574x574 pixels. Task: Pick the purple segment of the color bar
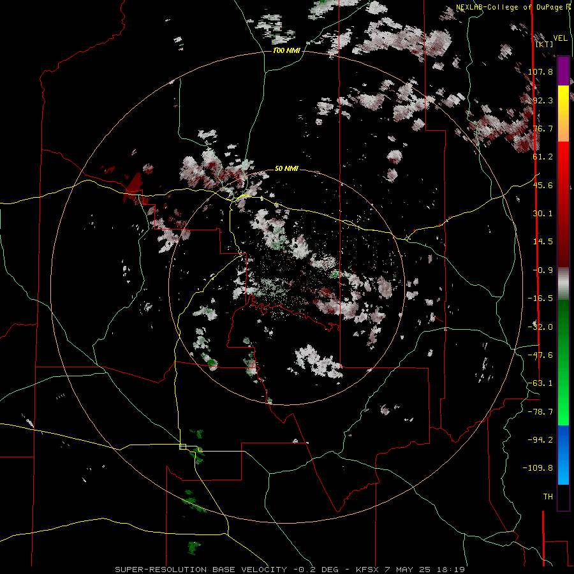coord(563,71)
